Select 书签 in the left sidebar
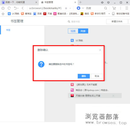130x126 pixels. click(x=8, y=30)
